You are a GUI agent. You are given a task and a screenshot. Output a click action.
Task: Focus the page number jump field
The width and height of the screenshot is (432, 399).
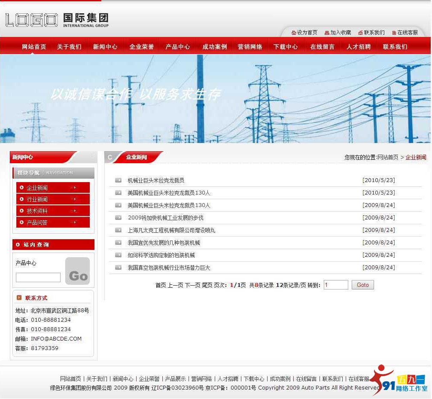point(335,285)
